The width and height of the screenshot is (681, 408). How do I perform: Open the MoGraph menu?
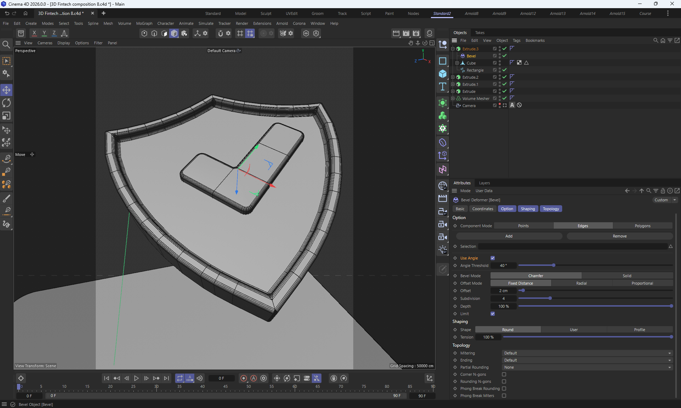[x=144, y=23]
